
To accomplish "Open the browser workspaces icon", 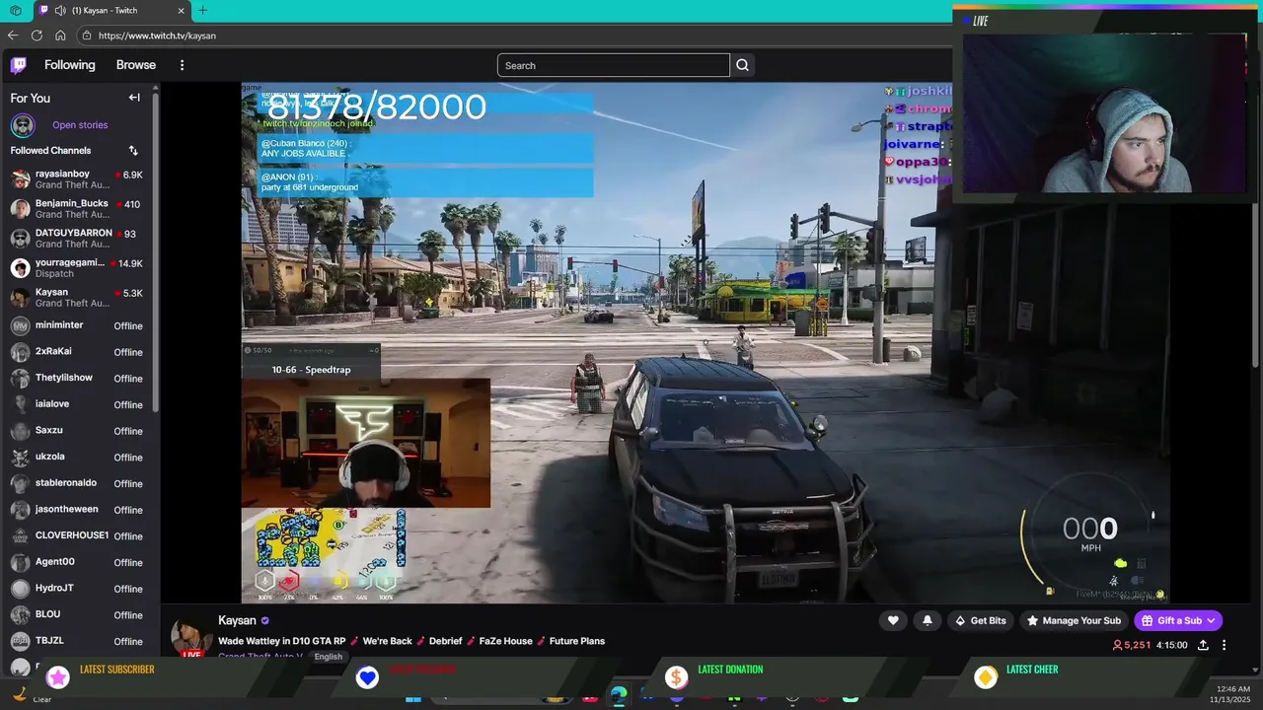I will (x=15, y=10).
